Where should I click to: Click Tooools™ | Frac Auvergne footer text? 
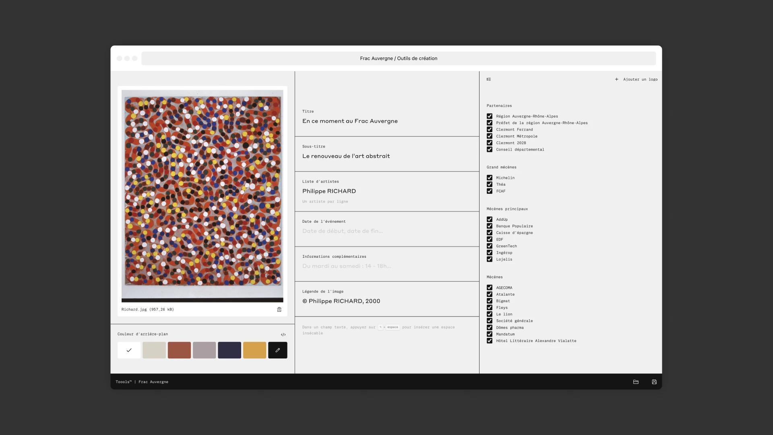pos(142,382)
